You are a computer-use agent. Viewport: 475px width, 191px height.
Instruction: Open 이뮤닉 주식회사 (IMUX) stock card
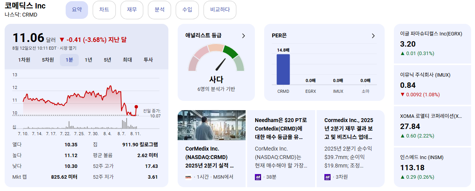[x=432, y=85]
